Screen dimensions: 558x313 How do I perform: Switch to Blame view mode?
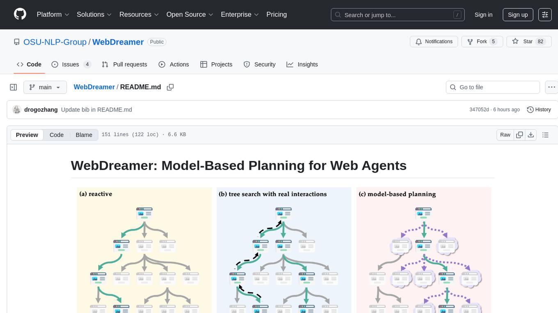pos(84,135)
